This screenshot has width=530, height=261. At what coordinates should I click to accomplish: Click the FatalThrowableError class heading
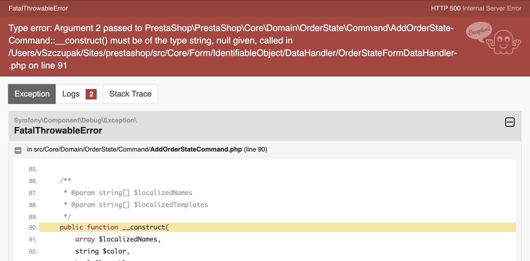pyautogui.click(x=58, y=130)
